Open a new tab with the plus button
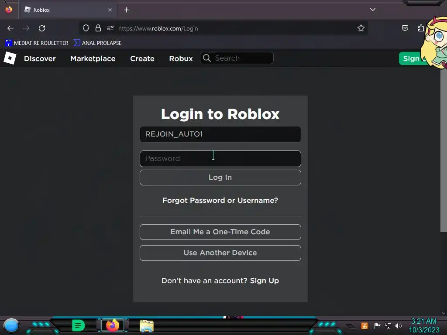Image resolution: width=447 pixels, height=335 pixels. pos(126,10)
